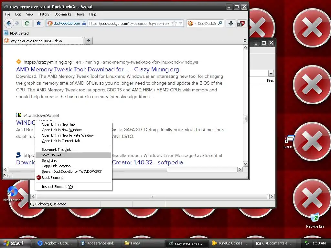Go back with the browser back arrow

click(x=9, y=23)
